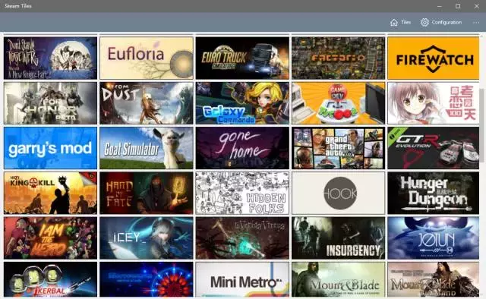
Task: Select the Goat Simulator tile
Action: [147, 148]
